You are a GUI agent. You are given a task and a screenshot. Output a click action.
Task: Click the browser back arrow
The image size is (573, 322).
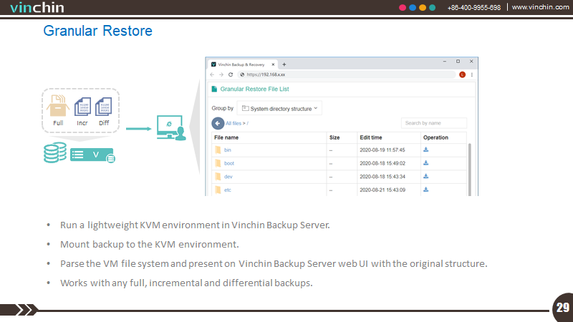[212, 74]
